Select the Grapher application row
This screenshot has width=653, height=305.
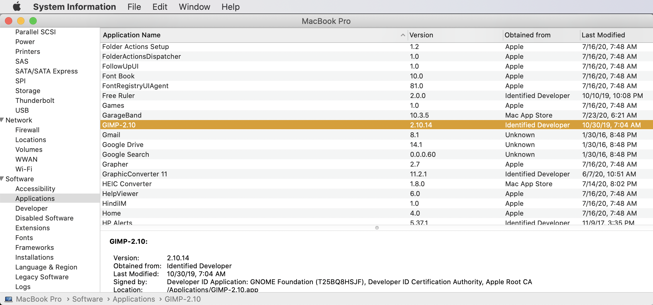[x=377, y=164]
